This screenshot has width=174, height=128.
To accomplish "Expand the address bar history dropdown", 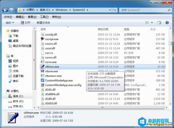I will pyautogui.click(x=110, y=10).
